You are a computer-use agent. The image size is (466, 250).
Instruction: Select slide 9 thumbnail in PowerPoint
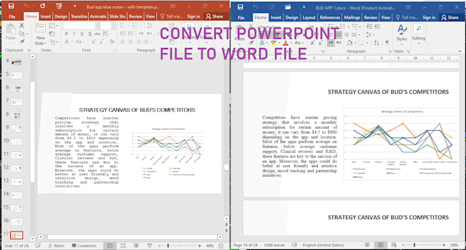click(x=16, y=129)
